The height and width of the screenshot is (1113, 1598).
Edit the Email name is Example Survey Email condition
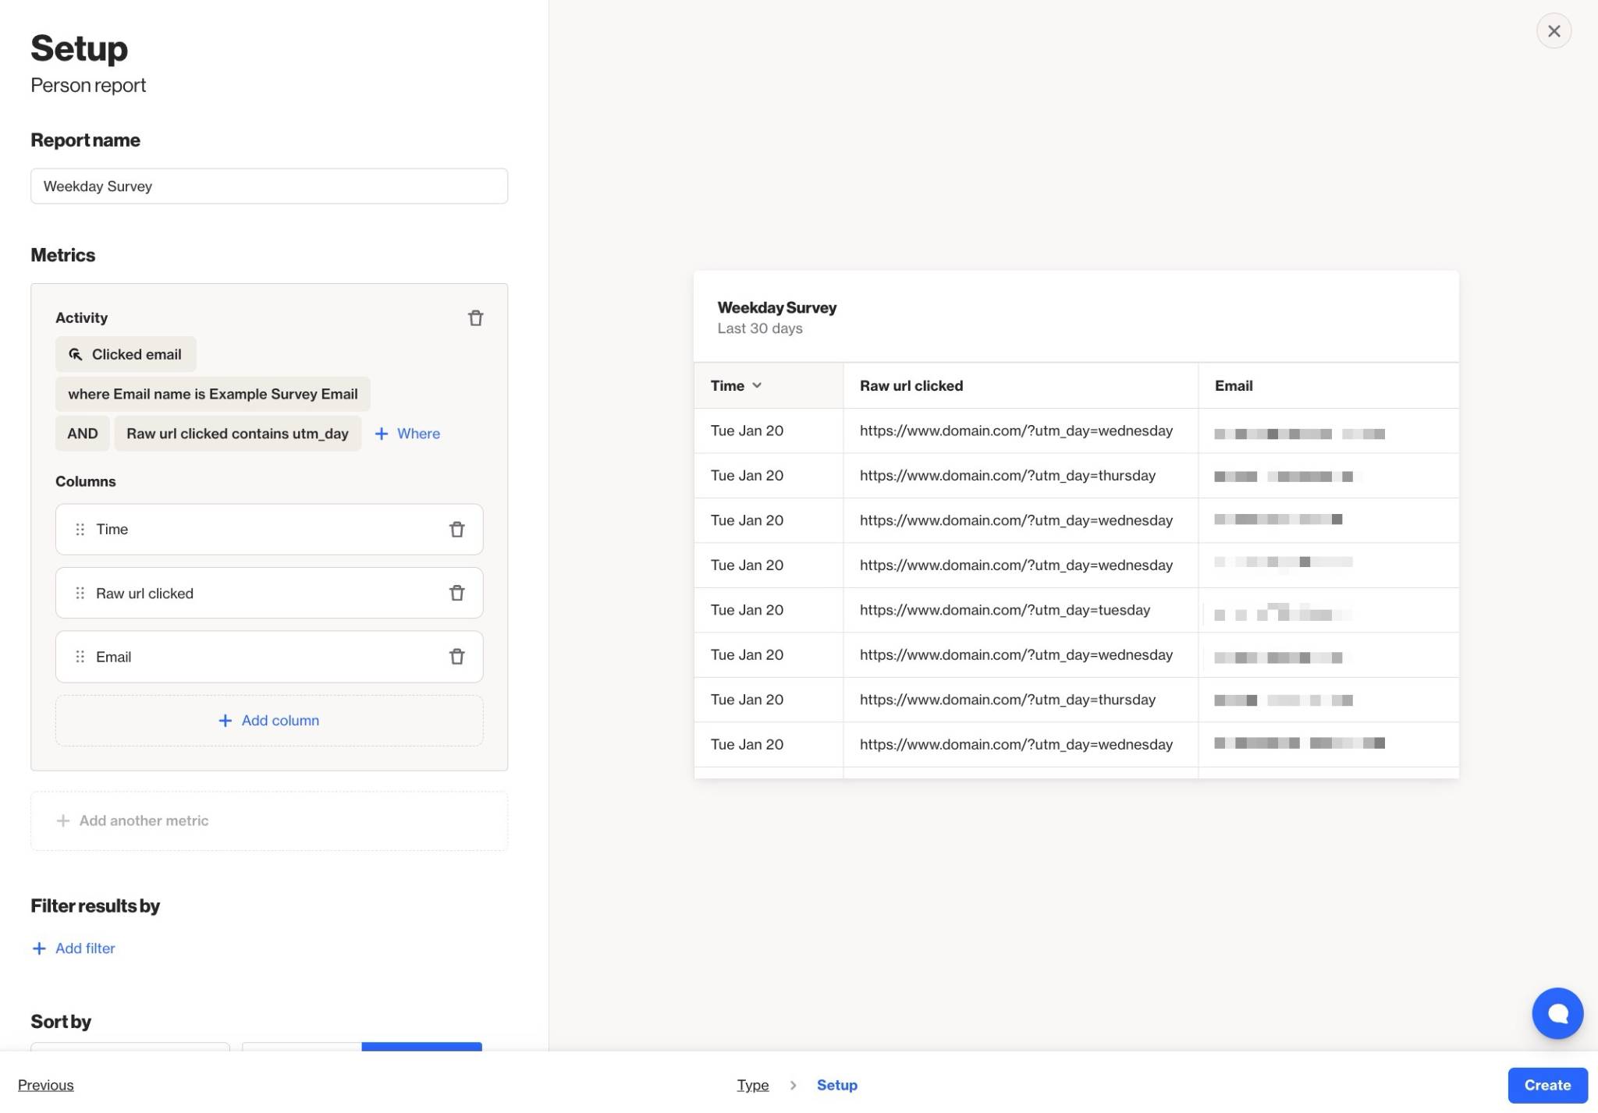[212, 394]
